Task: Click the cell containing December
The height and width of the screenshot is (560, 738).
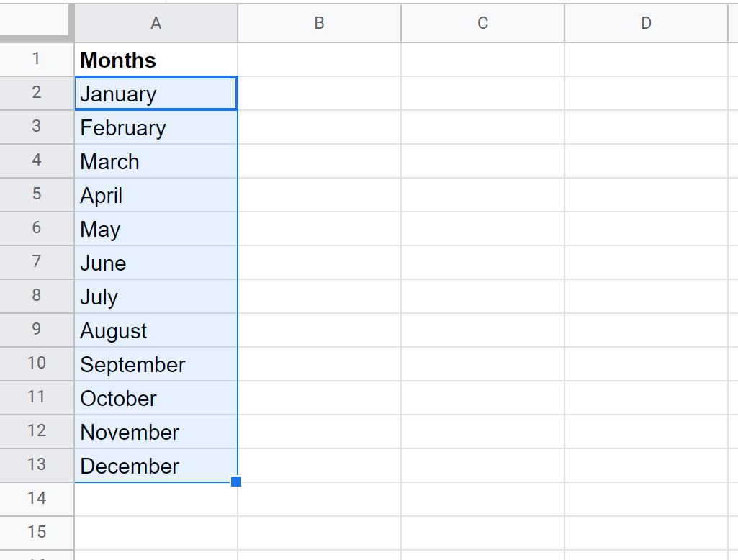Action: tap(156, 466)
